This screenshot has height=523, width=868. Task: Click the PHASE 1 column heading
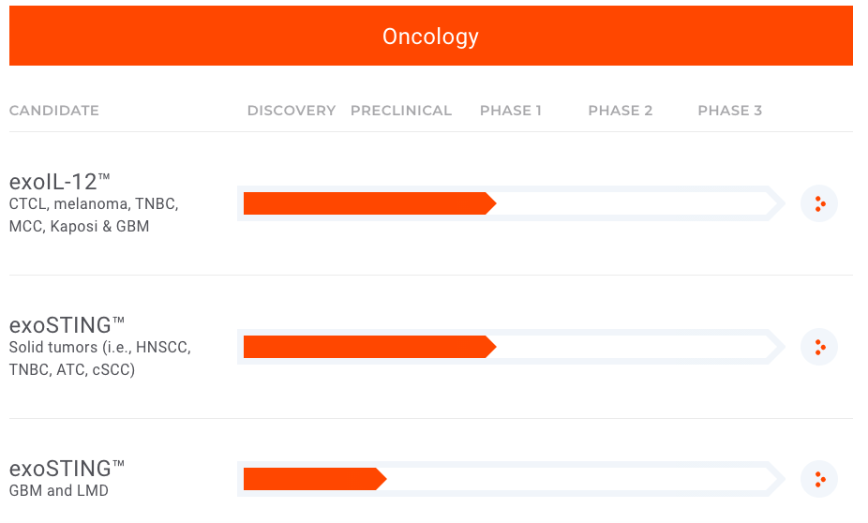(511, 111)
